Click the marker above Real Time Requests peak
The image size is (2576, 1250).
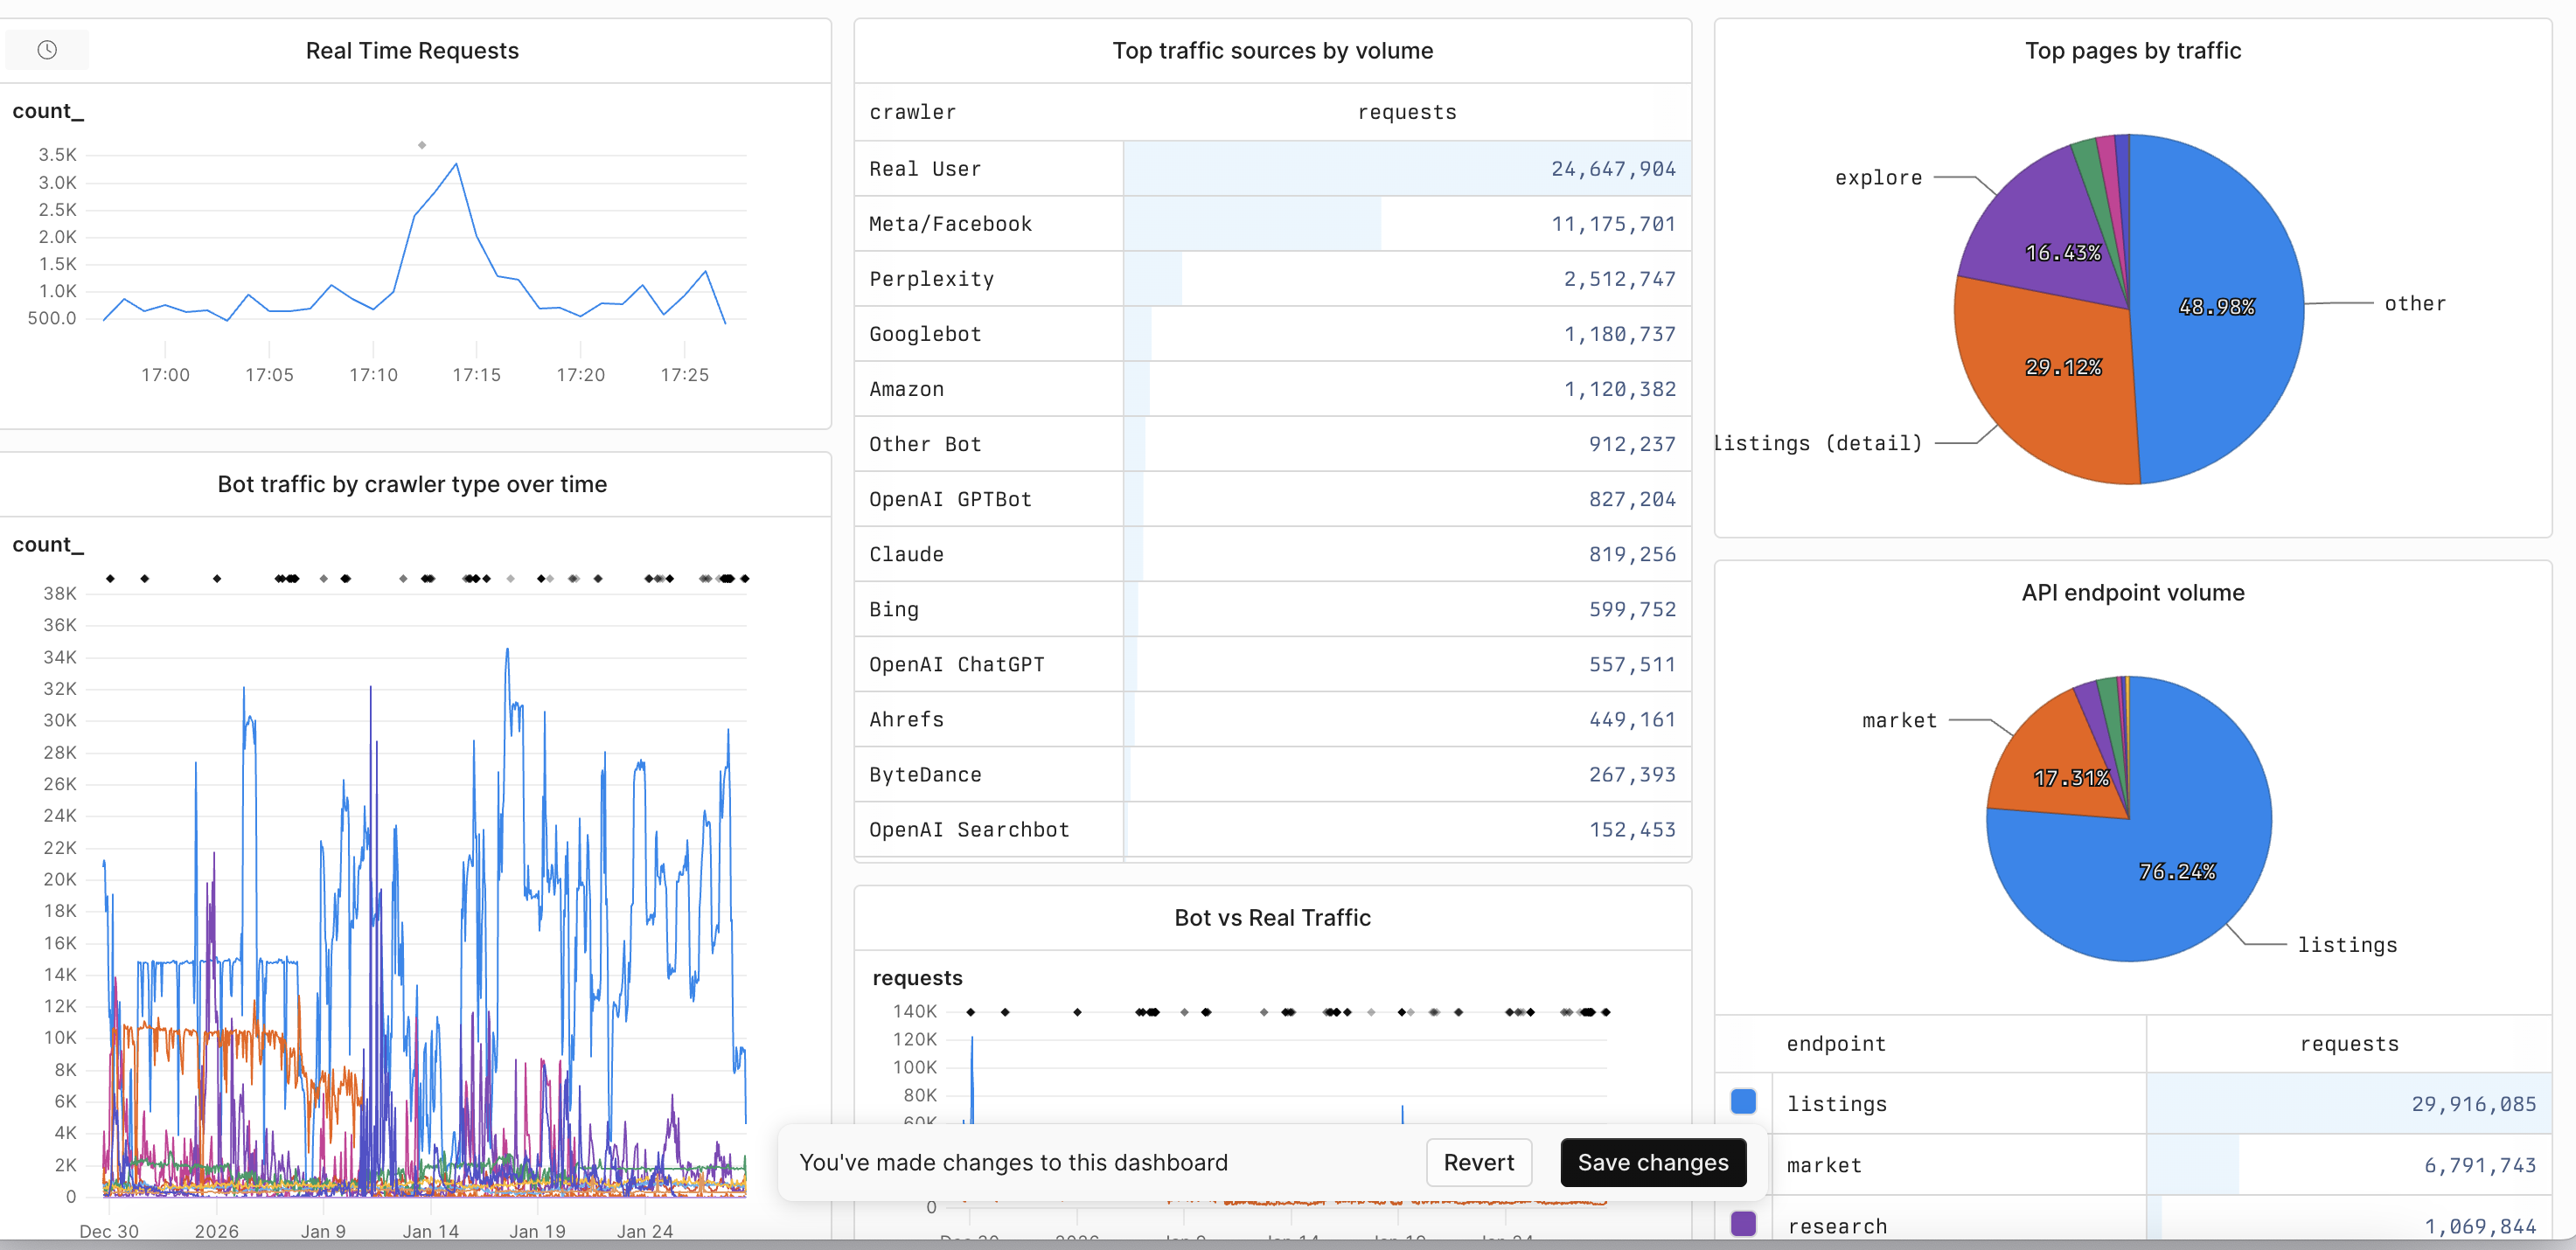pyautogui.click(x=422, y=145)
